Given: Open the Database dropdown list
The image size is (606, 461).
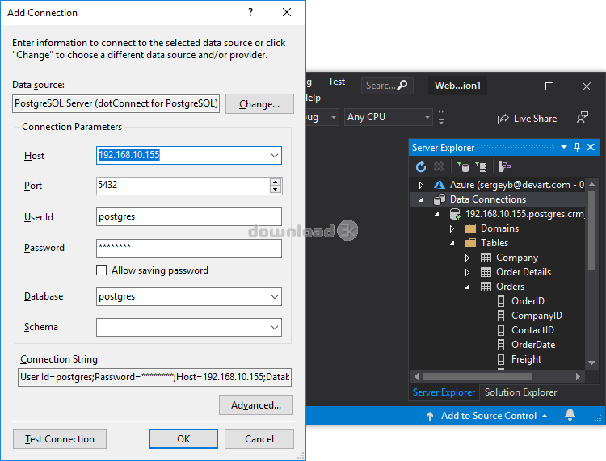Looking at the screenshot, I should click(275, 297).
